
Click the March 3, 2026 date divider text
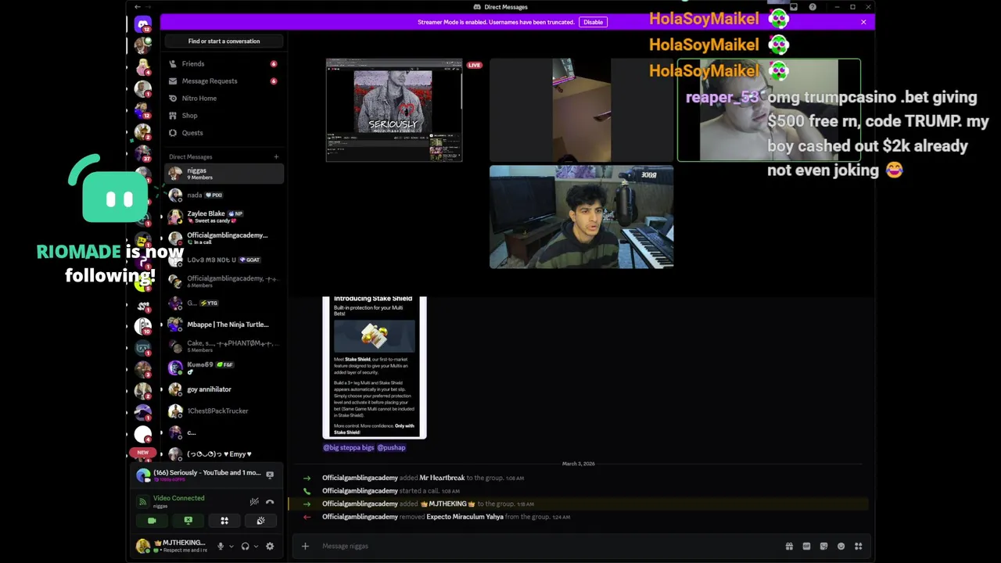click(x=578, y=464)
